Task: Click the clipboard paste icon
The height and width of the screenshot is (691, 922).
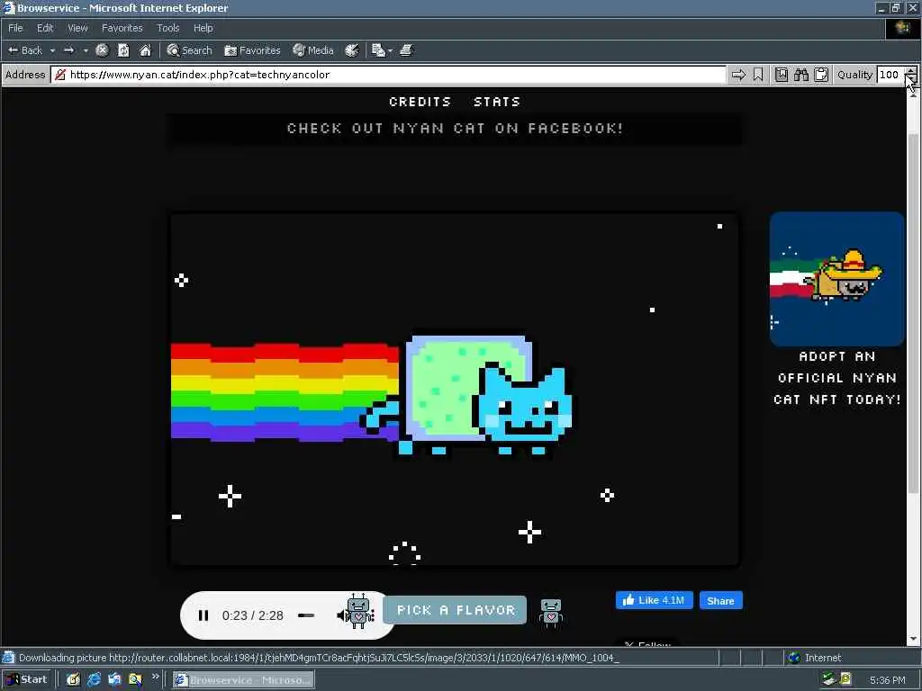Action: [821, 75]
